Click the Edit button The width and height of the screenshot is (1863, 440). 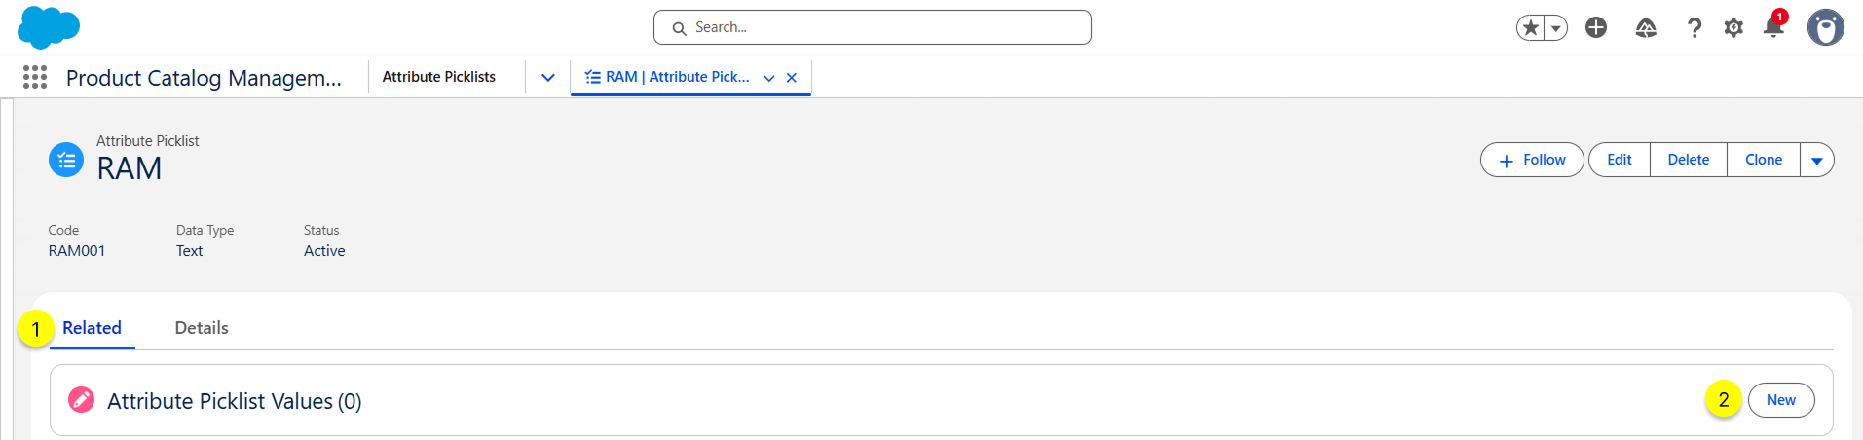(1619, 160)
